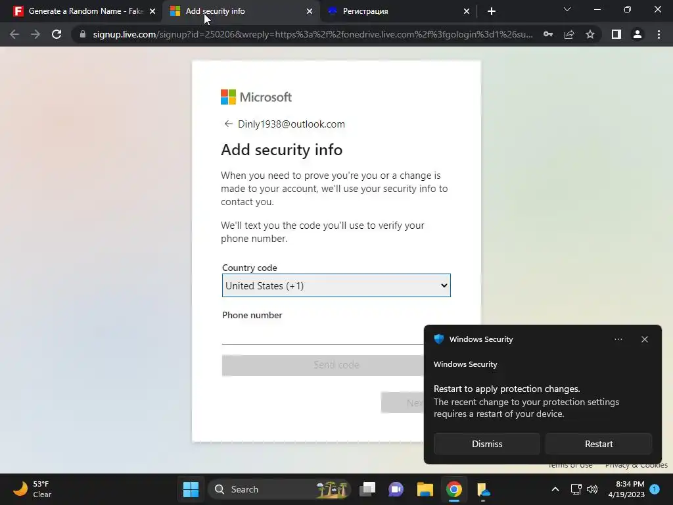This screenshot has width=673, height=505.
Task: Select the Add security info tab
Action: pyautogui.click(x=241, y=11)
